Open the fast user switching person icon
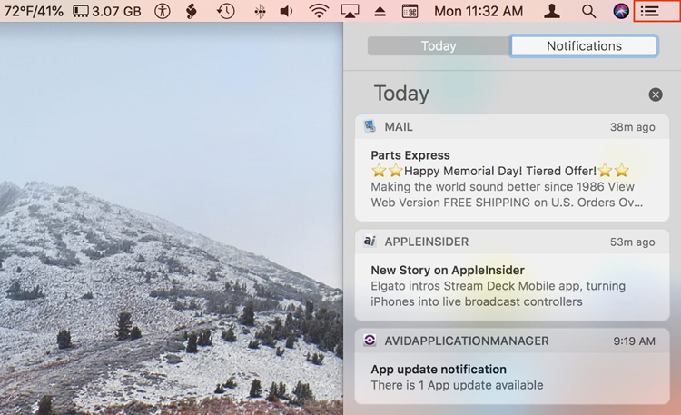Screen dimensions: 681x415 coord(552,11)
